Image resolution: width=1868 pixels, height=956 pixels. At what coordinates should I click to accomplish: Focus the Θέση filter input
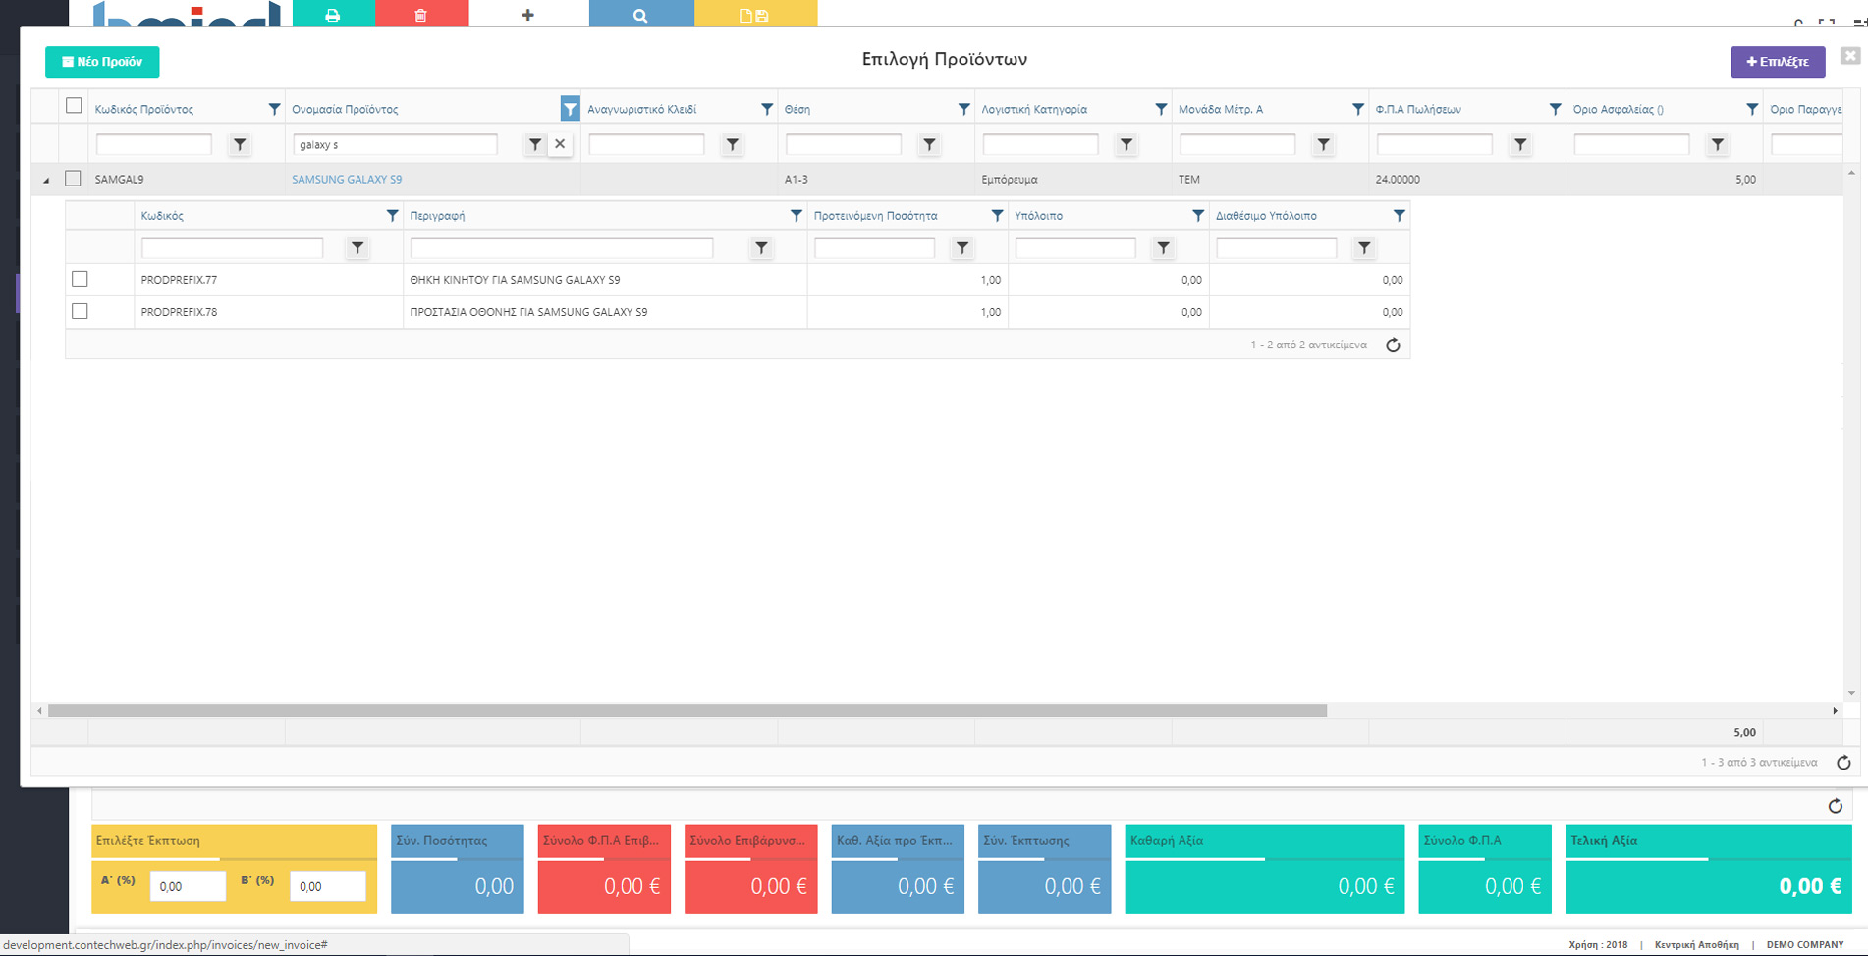tap(844, 144)
